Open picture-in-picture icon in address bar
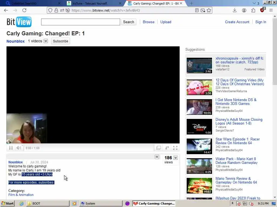 point(203,11)
